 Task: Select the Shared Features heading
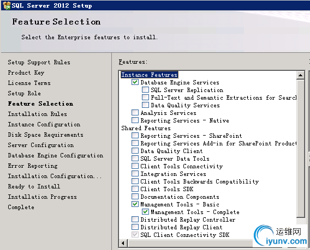146,128
